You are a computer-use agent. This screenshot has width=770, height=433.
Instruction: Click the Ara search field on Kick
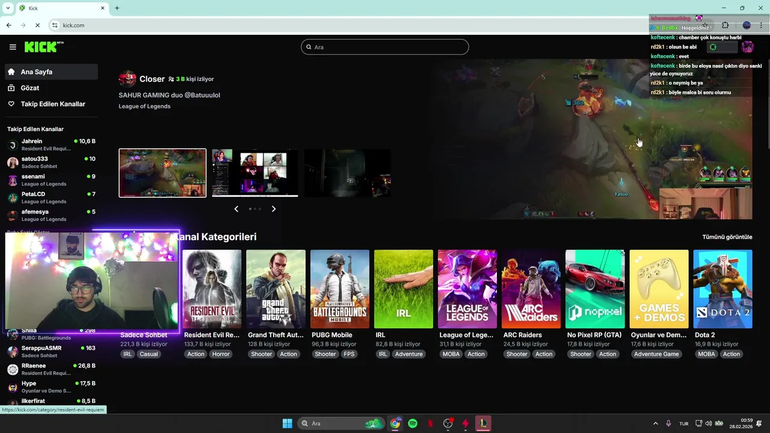click(385, 47)
